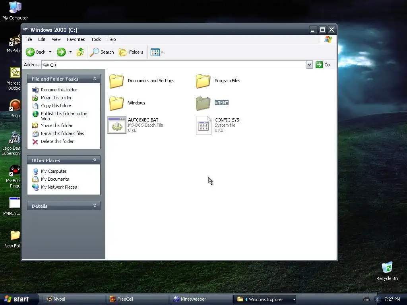
Task: Click the WINNT folder name label
Action: [222, 103]
